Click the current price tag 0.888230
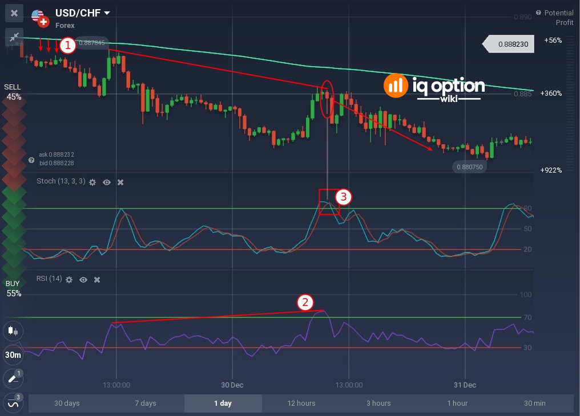 pos(508,44)
